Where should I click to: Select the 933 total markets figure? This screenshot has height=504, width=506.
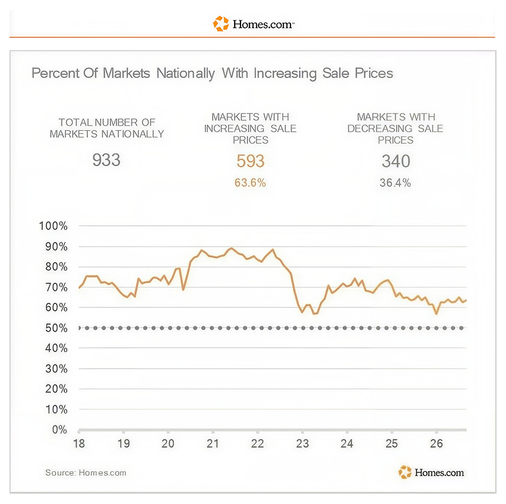pyautogui.click(x=106, y=160)
